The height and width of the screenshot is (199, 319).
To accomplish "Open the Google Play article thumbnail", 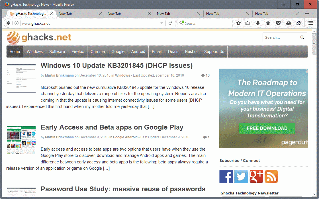I will click(x=21, y=140).
